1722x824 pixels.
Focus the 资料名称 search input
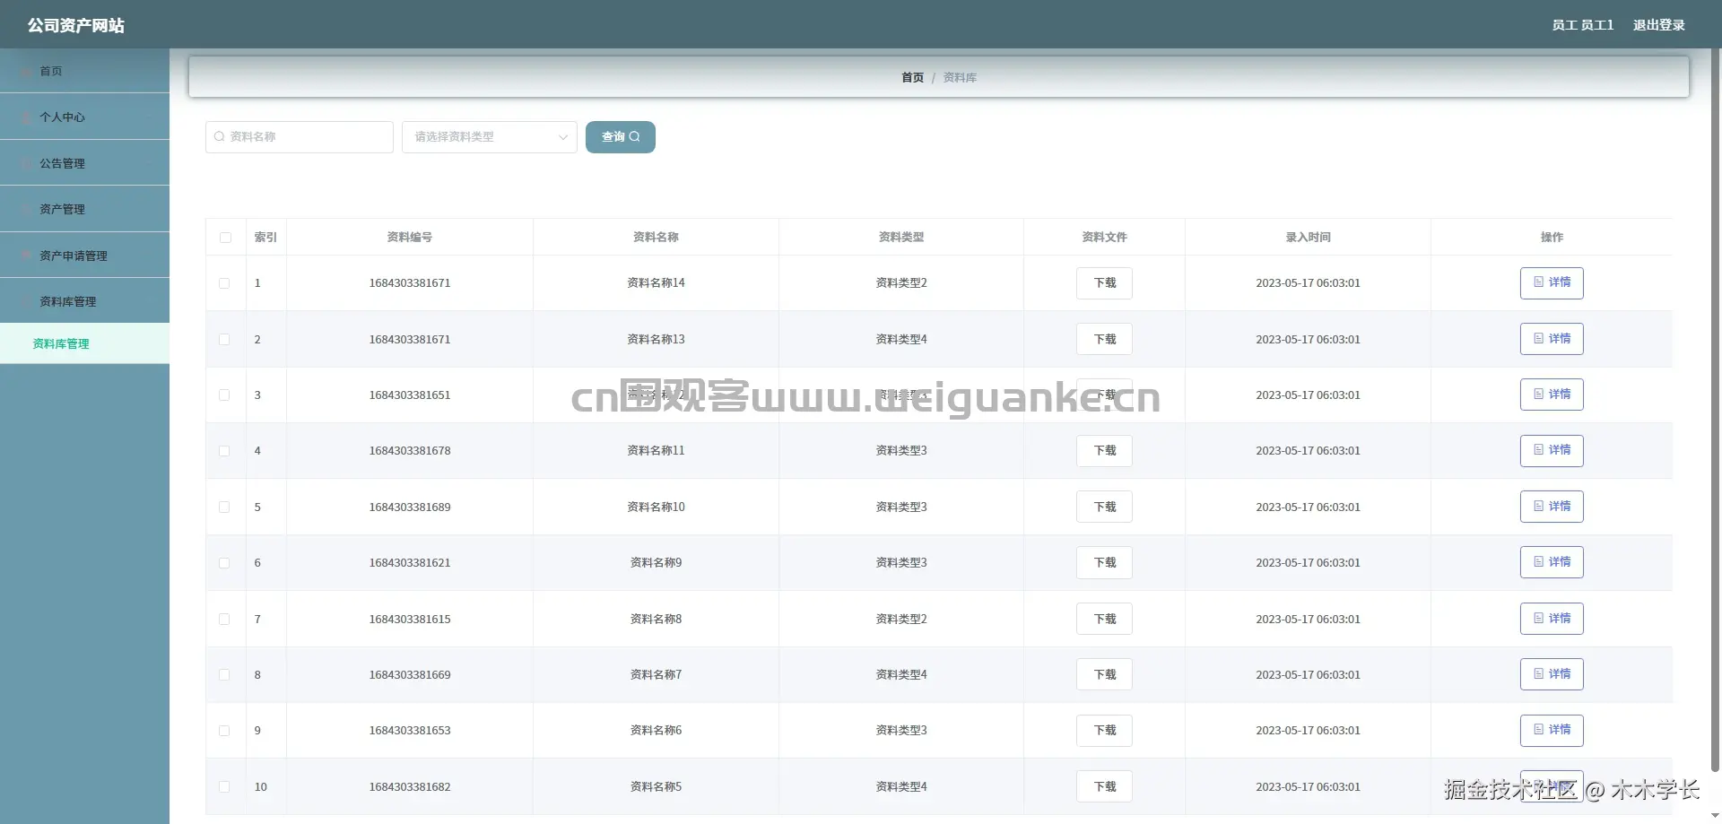(300, 137)
